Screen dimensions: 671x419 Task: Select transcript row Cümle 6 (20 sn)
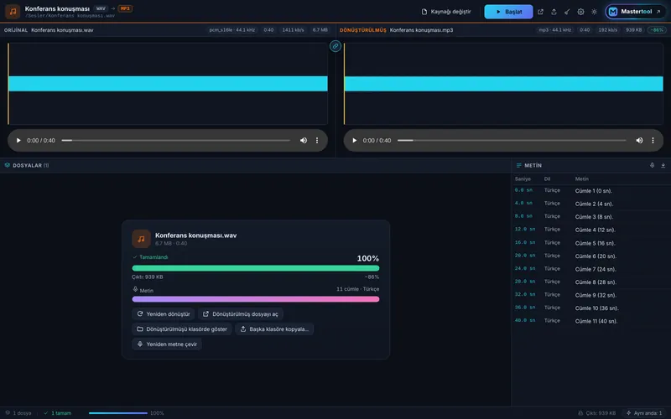click(x=591, y=256)
